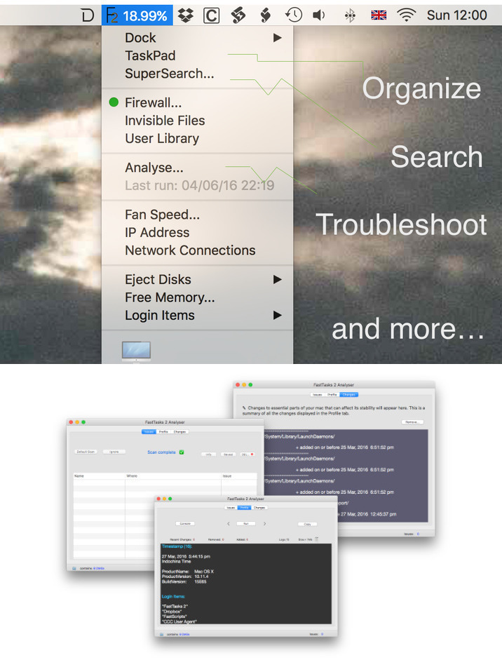Click the FastScripts scroll menu bar icon

[238, 15]
